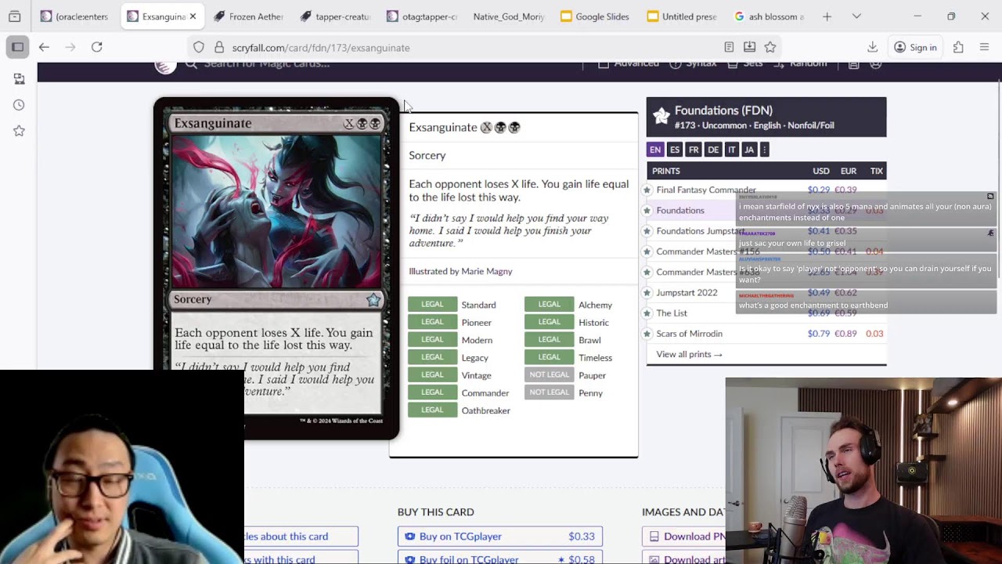Image resolution: width=1002 pixels, height=564 pixels.
Task: Switch to the Frozen Aether tab
Action: pos(248,16)
